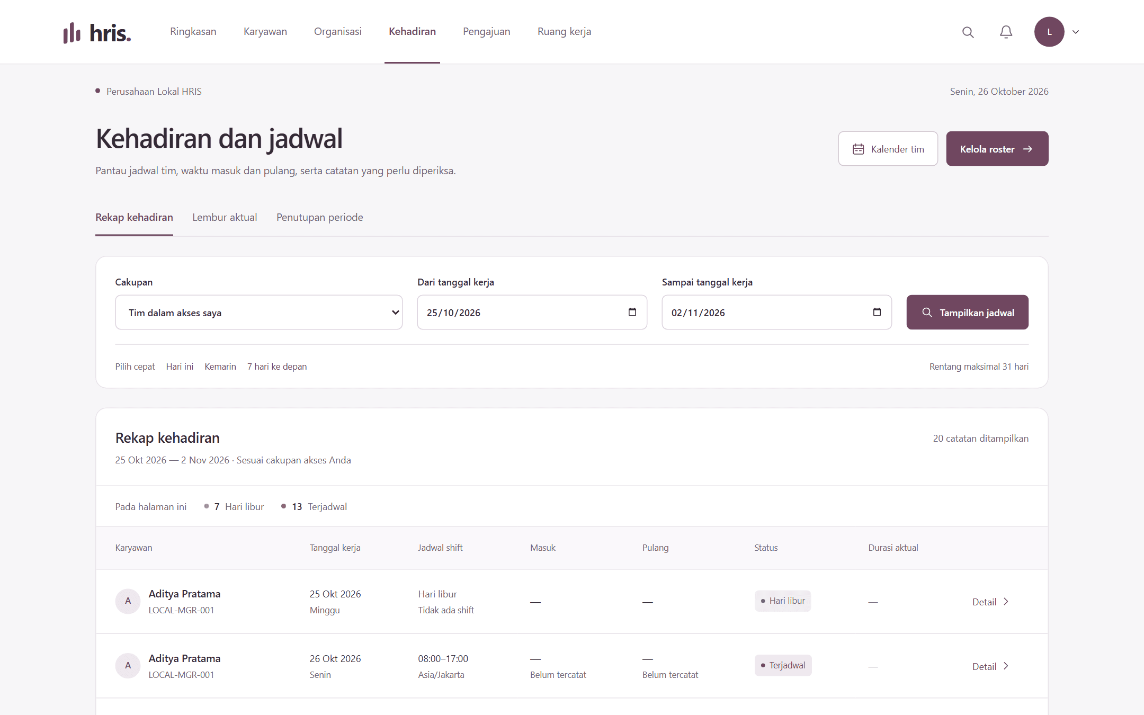Click the Sampai tanggal kerja date field
The width and height of the screenshot is (1144, 715).
[x=777, y=312]
